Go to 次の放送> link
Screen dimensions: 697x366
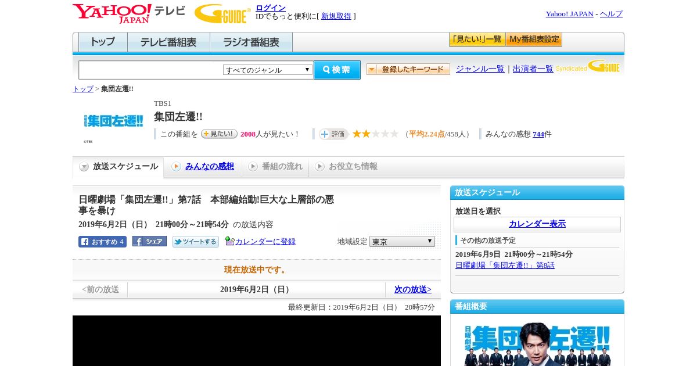click(x=413, y=289)
